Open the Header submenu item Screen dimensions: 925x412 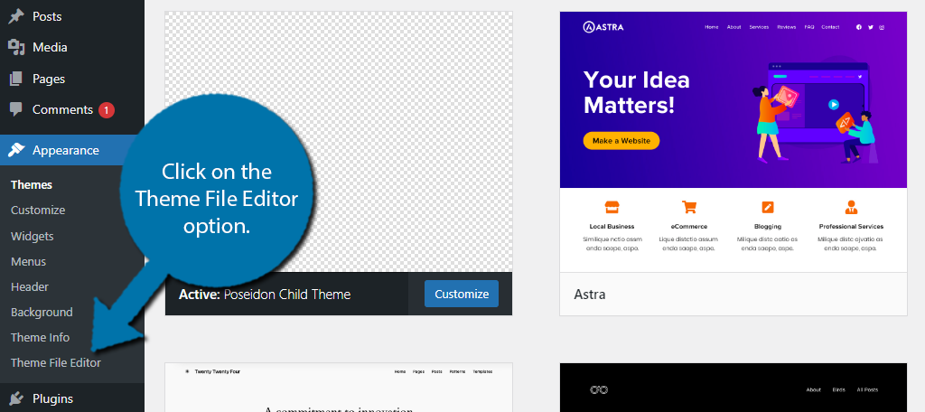[30, 287]
